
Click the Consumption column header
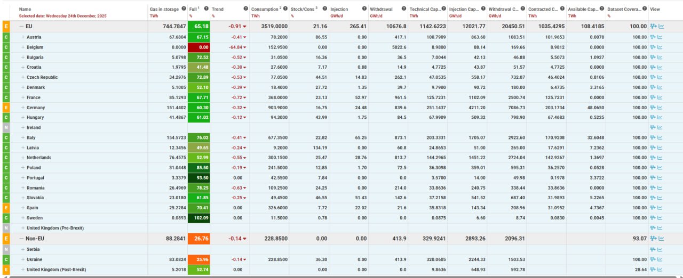coord(265,9)
